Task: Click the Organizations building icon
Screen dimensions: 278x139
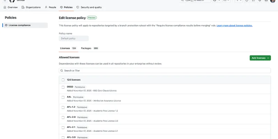Action: 23,7
